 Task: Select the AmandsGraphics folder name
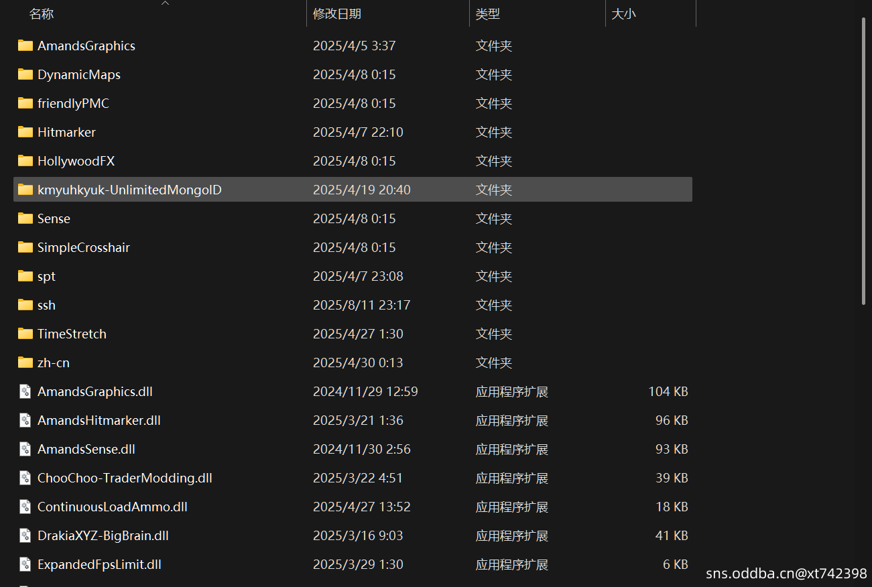(86, 46)
